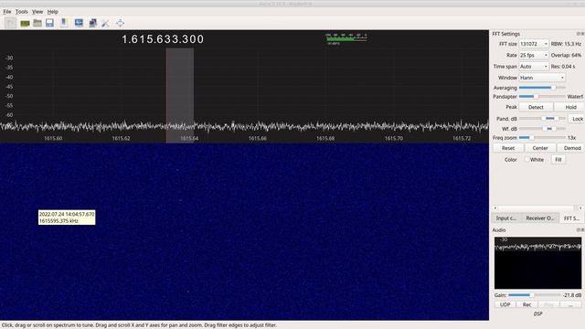This screenshot has width=585, height=329.
Task: Click the 13x zoom value
Action: pyautogui.click(x=571, y=138)
